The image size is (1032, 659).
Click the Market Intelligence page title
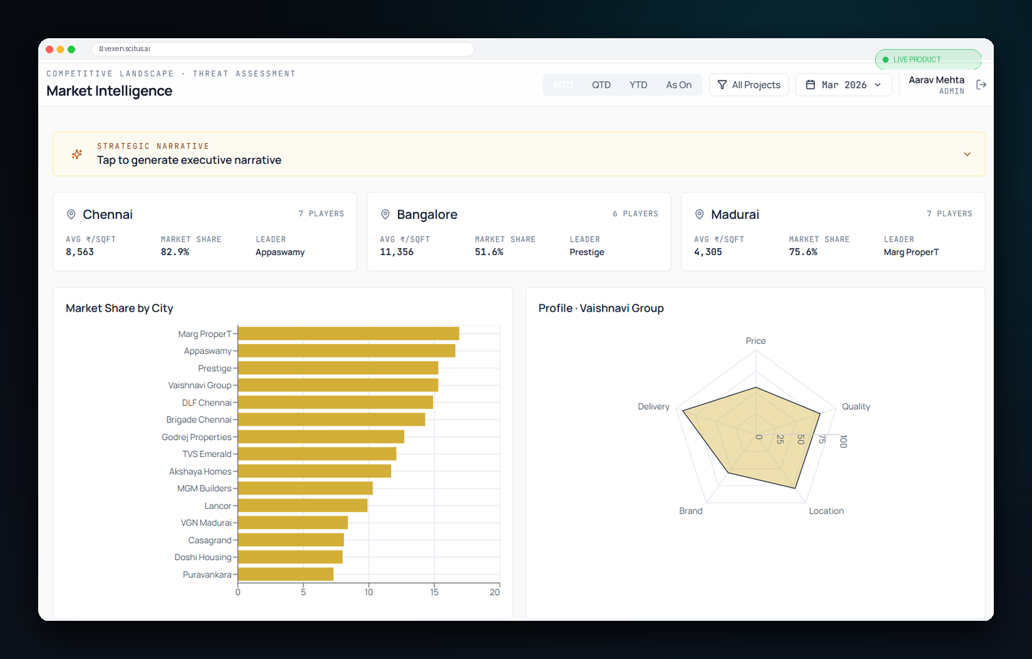tap(109, 91)
